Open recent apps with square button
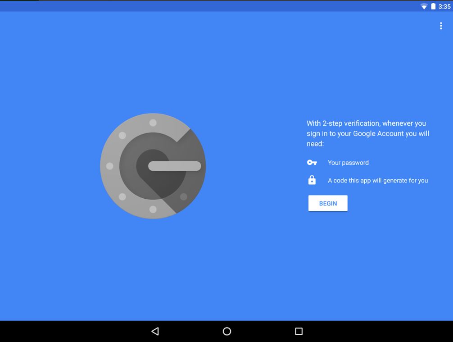Image resolution: width=453 pixels, height=342 pixels. pyautogui.click(x=299, y=331)
